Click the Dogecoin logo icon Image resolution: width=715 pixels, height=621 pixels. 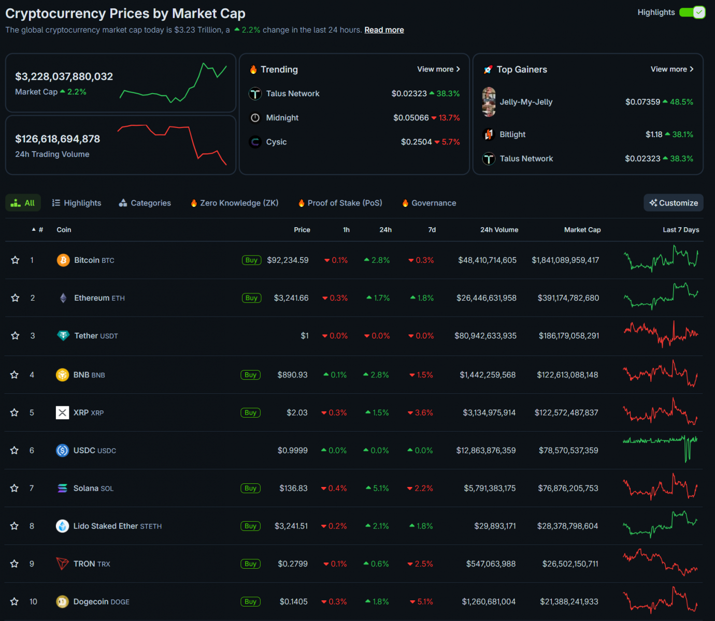63,602
